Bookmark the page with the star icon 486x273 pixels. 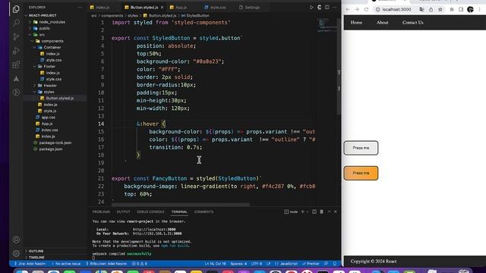pyautogui.click(x=440, y=10)
